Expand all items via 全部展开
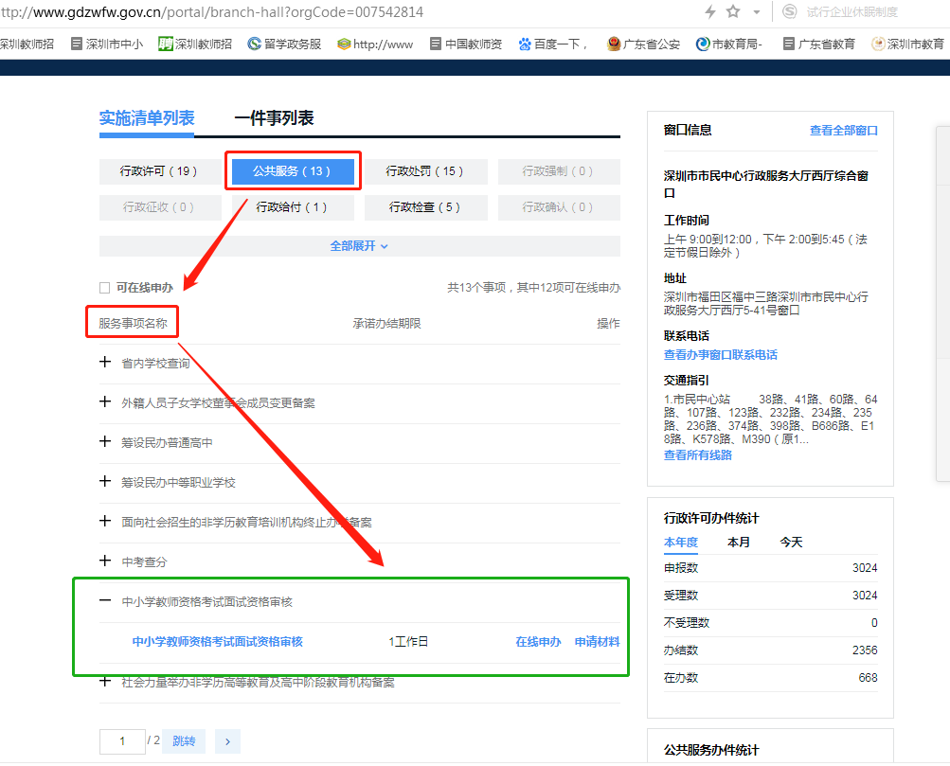 [x=359, y=246]
